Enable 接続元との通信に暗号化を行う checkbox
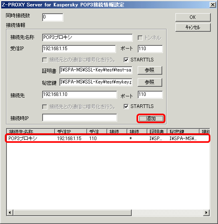The height and width of the screenshot is (224, 218). (45, 60)
